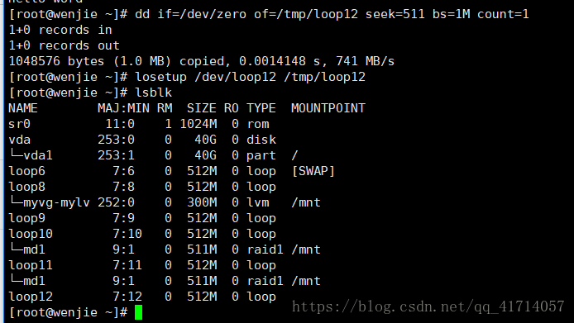The width and height of the screenshot is (574, 323).
Task: Click the vda disk name
Action: 19,140
